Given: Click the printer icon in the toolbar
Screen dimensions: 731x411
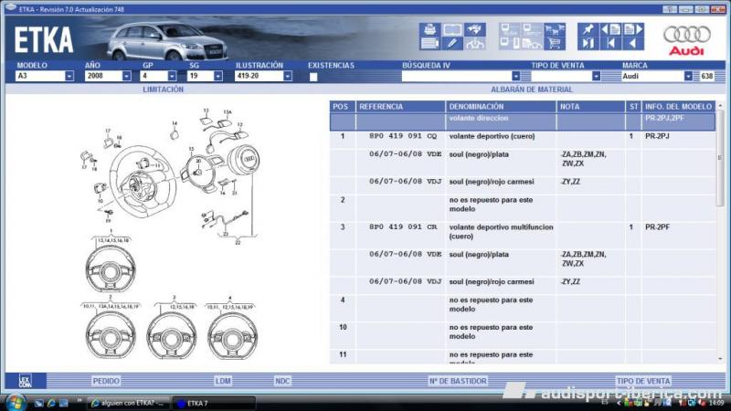Looking at the screenshot, I should coord(429,29).
